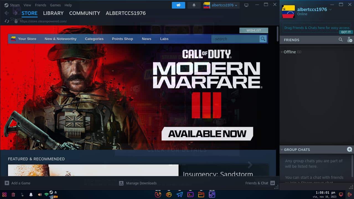Click the Add a Game label
The height and width of the screenshot is (199, 354).
[21, 183]
